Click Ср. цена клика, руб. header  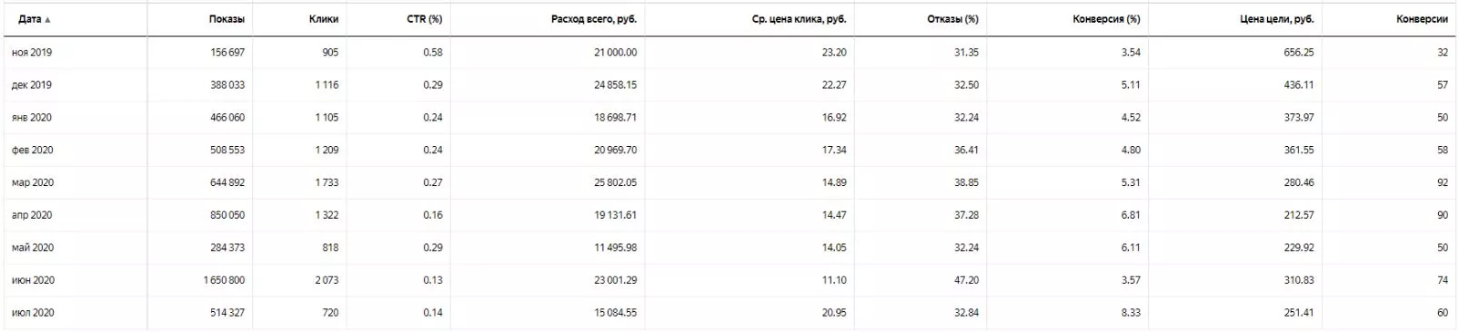click(800, 19)
